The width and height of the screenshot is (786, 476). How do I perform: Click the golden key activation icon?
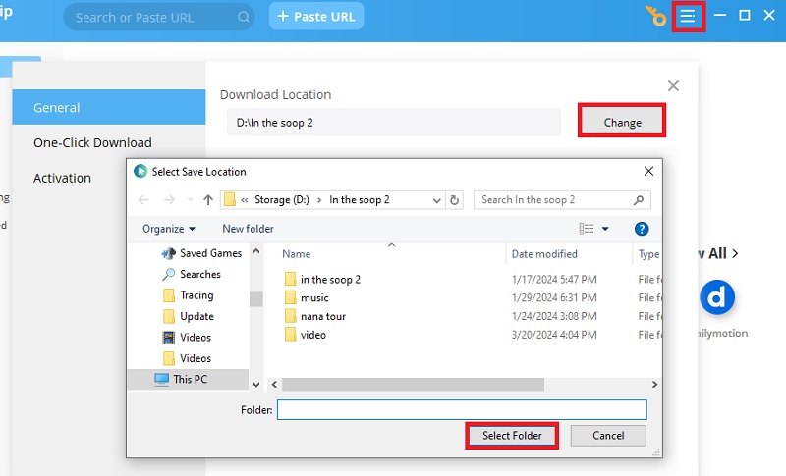click(x=655, y=16)
